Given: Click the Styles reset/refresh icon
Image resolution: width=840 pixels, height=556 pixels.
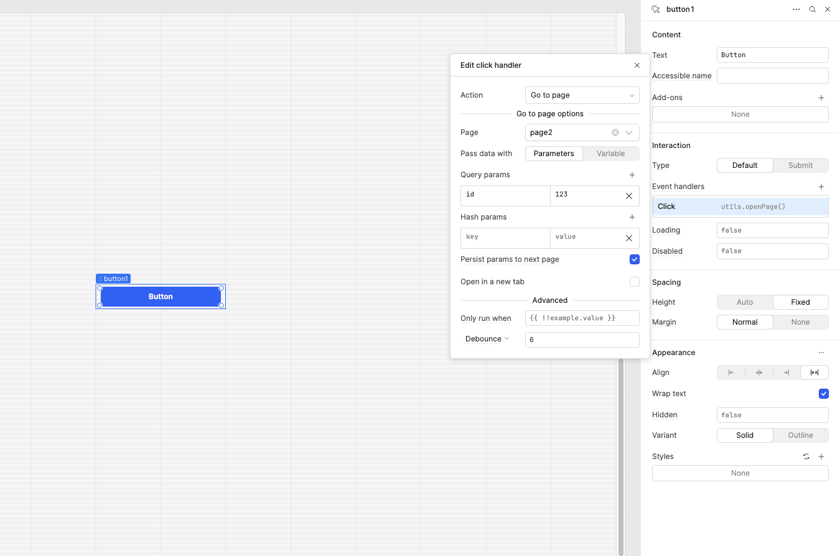Looking at the screenshot, I should coord(806,456).
